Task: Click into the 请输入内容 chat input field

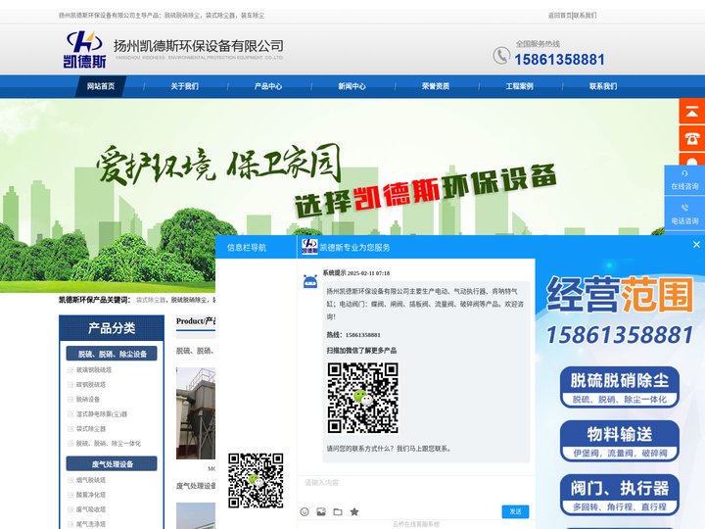Action: coord(416,490)
